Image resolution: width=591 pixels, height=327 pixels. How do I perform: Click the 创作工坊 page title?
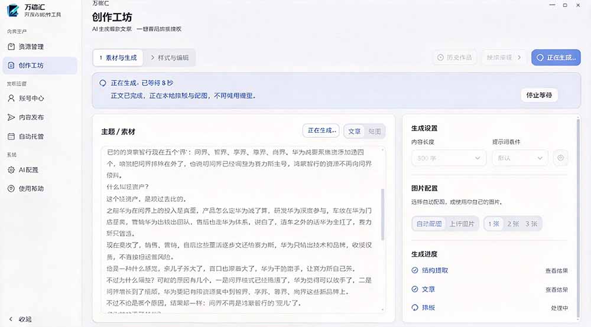click(x=112, y=17)
